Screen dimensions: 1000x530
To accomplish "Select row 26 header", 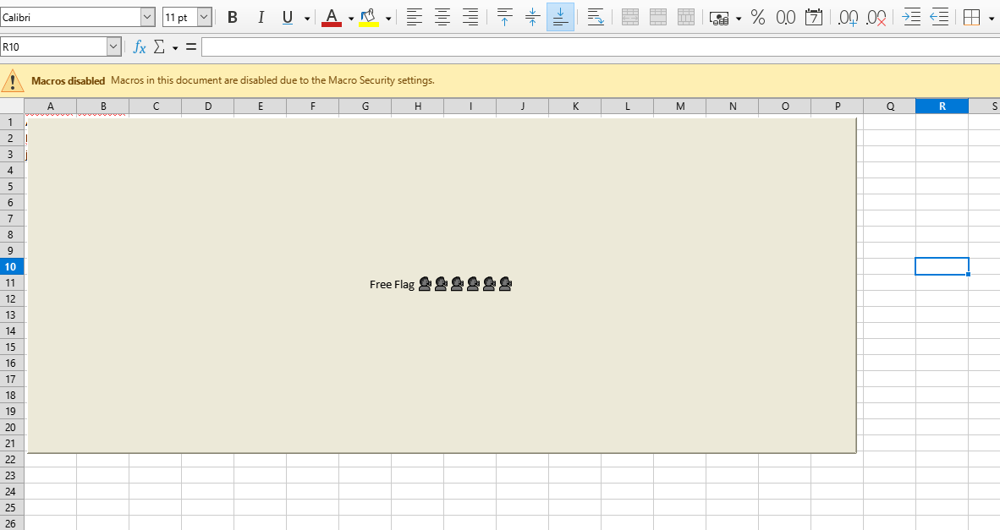I will pyautogui.click(x=12, y=523).
